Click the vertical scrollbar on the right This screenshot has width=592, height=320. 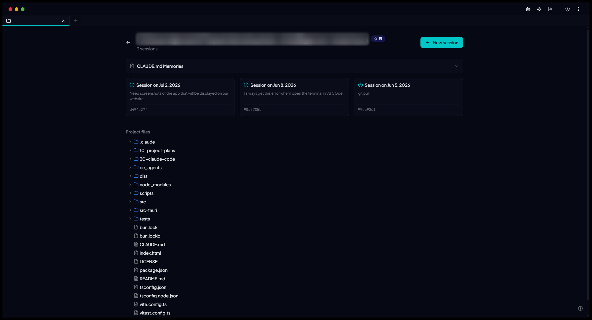(588, 164)
